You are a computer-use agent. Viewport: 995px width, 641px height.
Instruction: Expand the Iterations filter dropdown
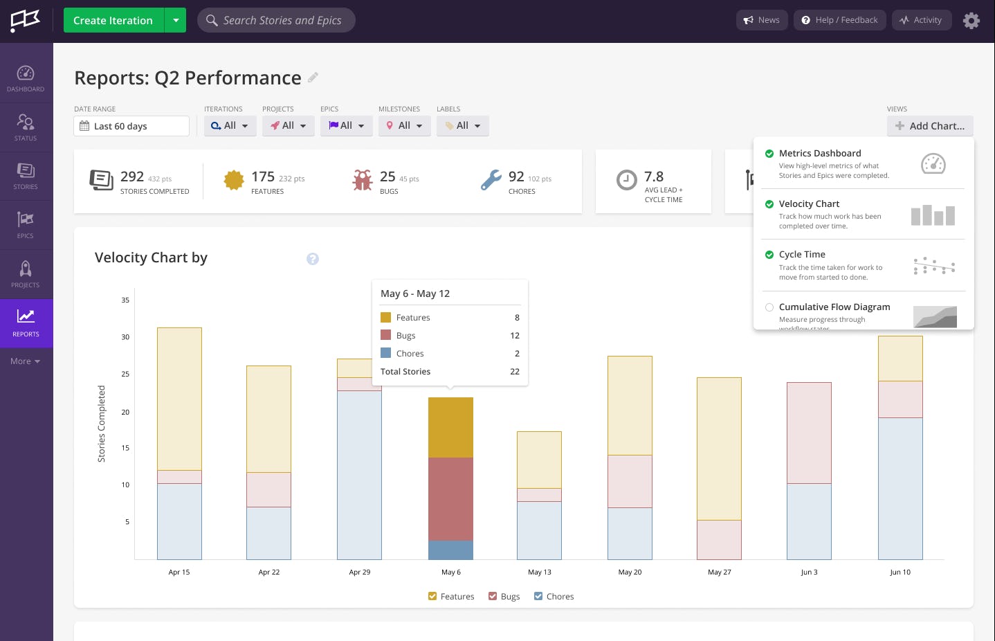click(230, 126)
